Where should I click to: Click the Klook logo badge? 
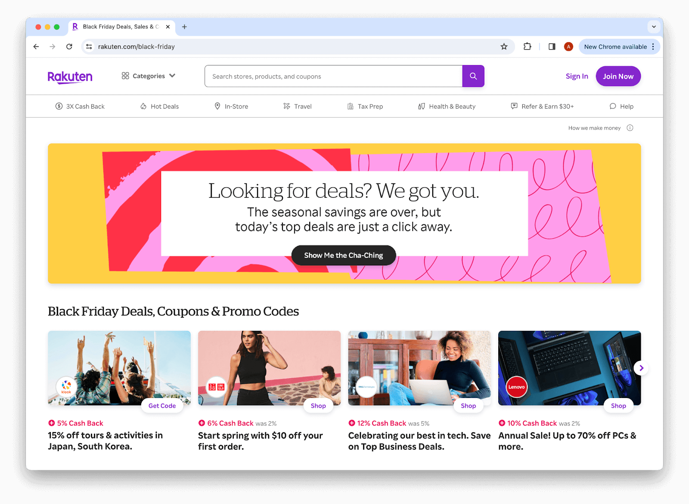pyautogui.click(x=66, y=386)
